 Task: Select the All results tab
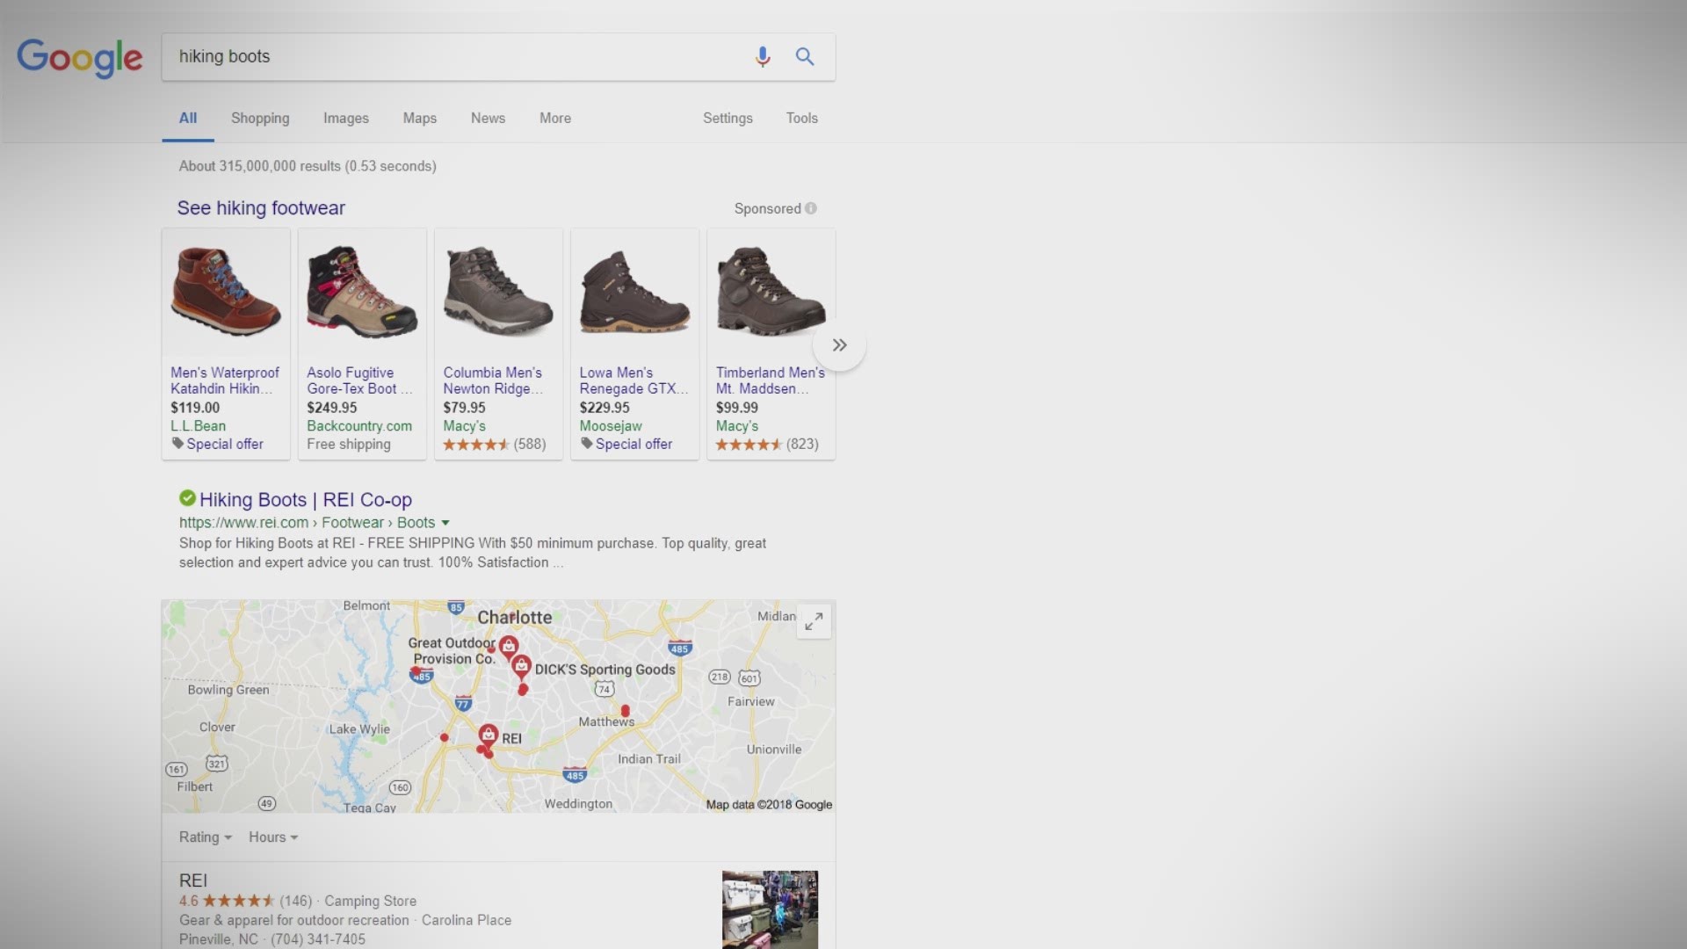click(x=188, y=119)
